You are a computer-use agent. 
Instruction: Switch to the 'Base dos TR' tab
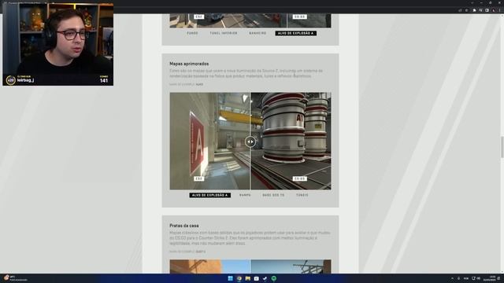point(273,195)
